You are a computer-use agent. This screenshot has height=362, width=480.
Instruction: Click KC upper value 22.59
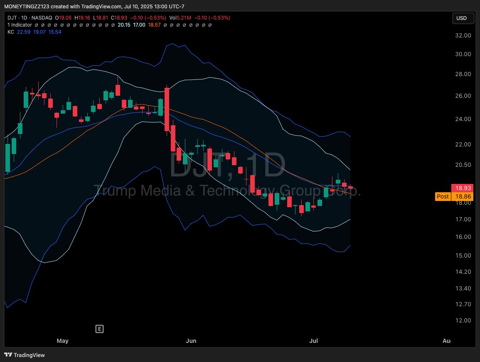click(x=24, y=32)
